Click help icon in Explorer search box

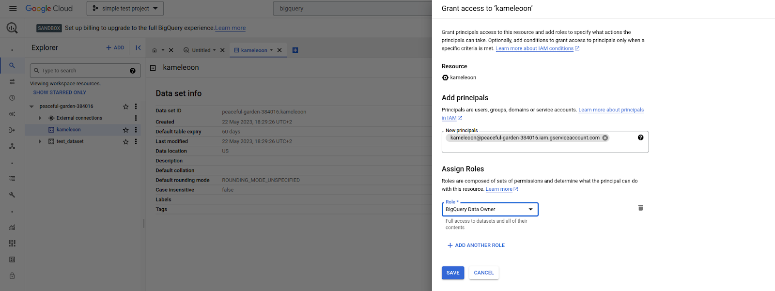tap(133, 71)
